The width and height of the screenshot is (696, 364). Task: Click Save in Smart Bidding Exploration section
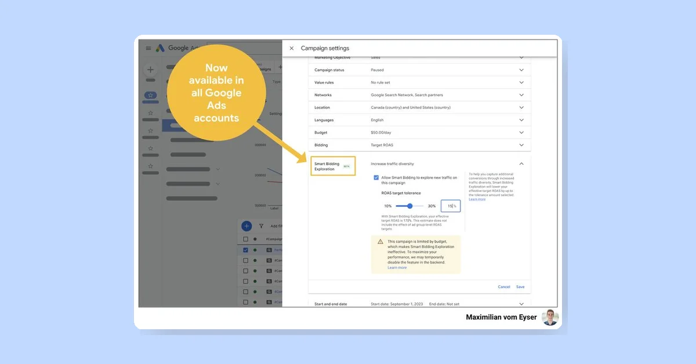tap(520, 287)
